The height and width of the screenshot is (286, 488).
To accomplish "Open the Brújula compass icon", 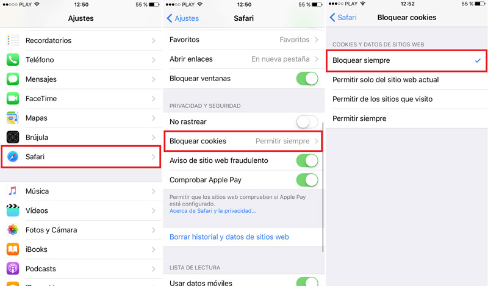I will pos(13,137).
